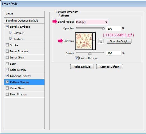Click the floral pattern thumbnail preview
146x134 pixels.
84,41
